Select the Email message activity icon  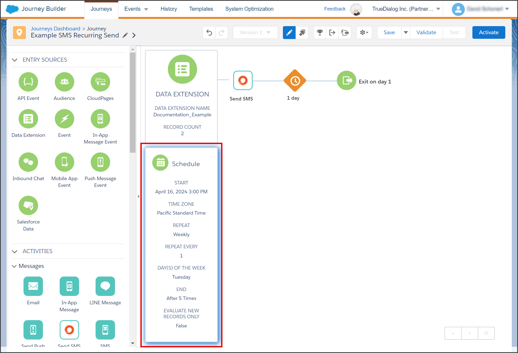[33, 286]
